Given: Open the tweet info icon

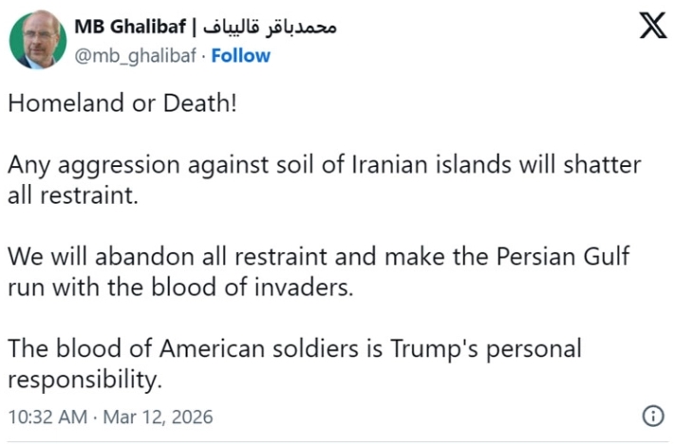Looking at the screenshot, I should coord(652,416).
